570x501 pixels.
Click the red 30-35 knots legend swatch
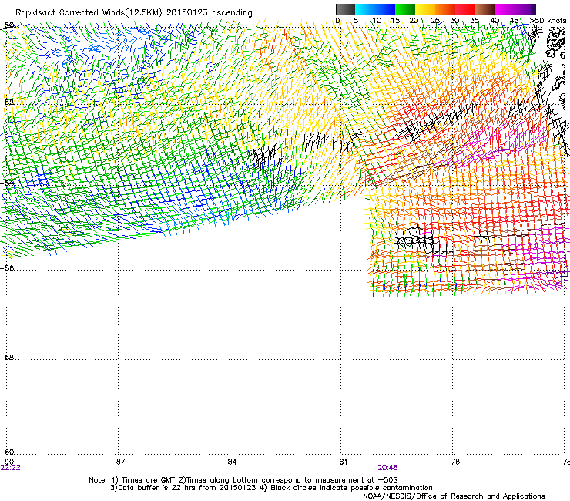[x=465, y=9]
